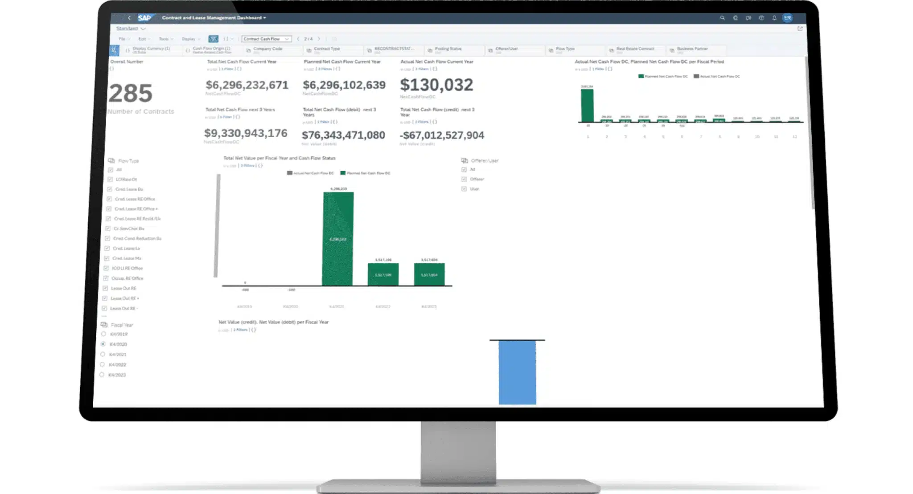Viewport: 913px width, 494px height.
Task: Open the Cash Flow Origin filter
Action: point(211,50)
